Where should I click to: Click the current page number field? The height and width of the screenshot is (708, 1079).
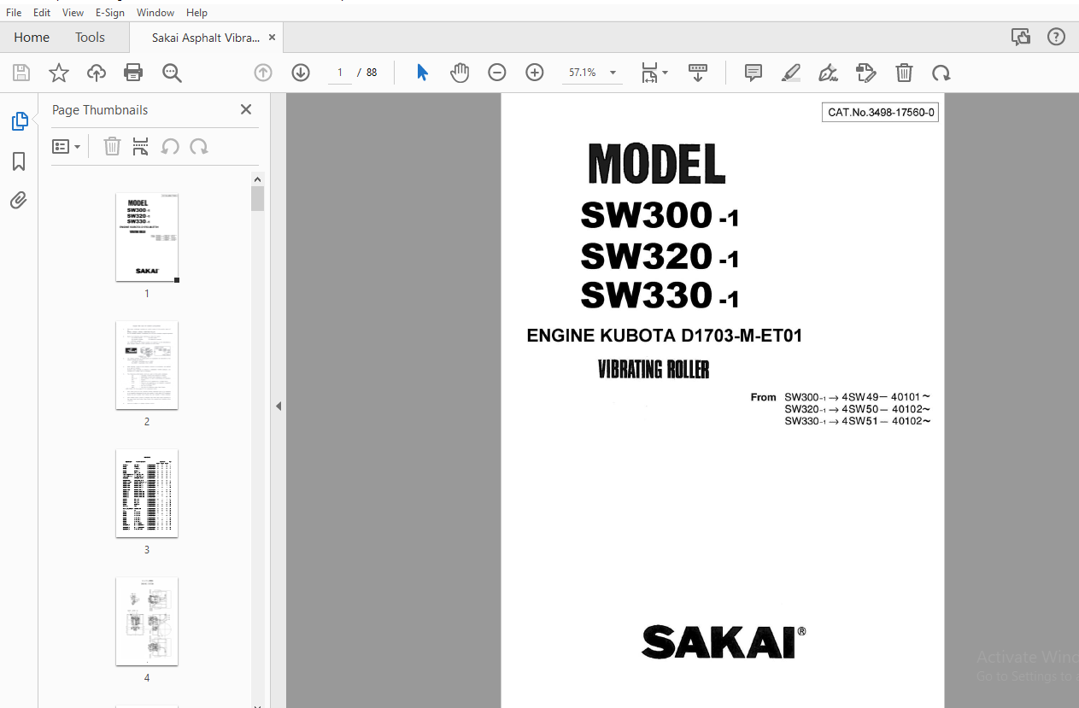(x=340, y=73)
